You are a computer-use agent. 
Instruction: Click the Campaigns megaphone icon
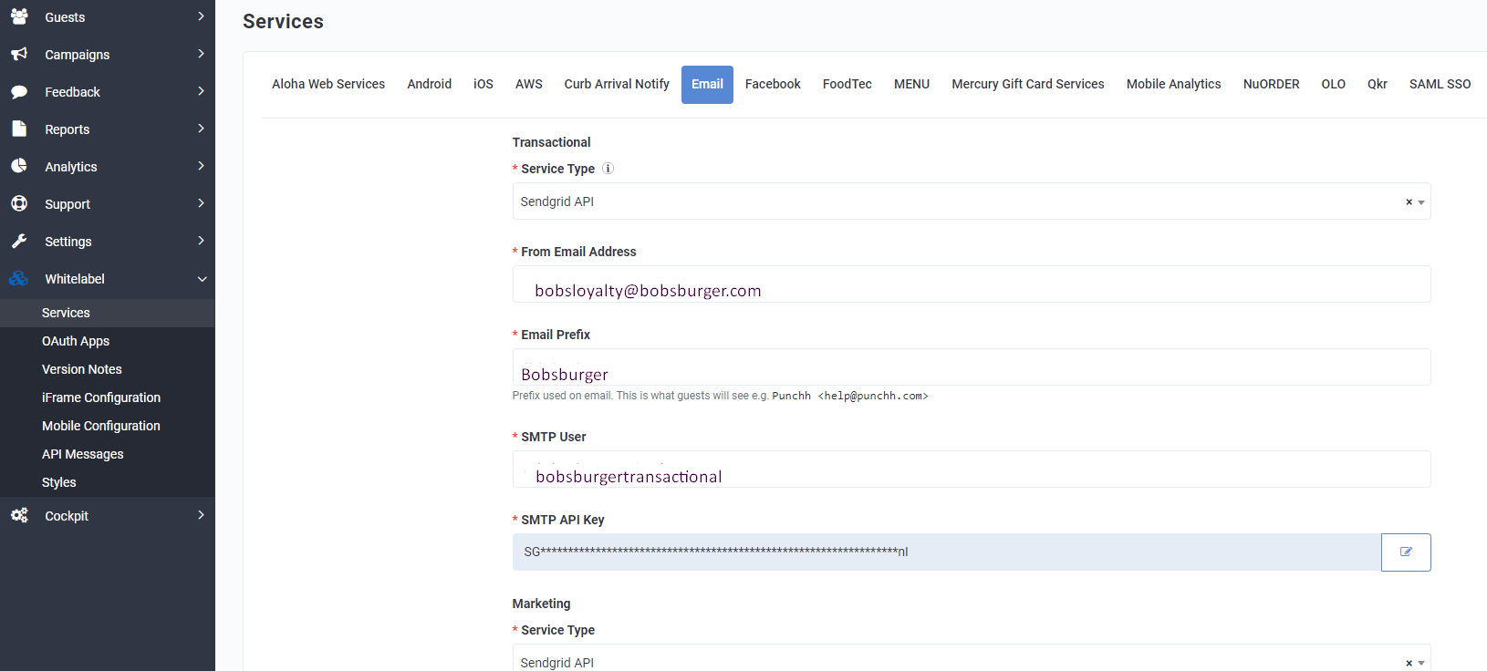[19, 55]
